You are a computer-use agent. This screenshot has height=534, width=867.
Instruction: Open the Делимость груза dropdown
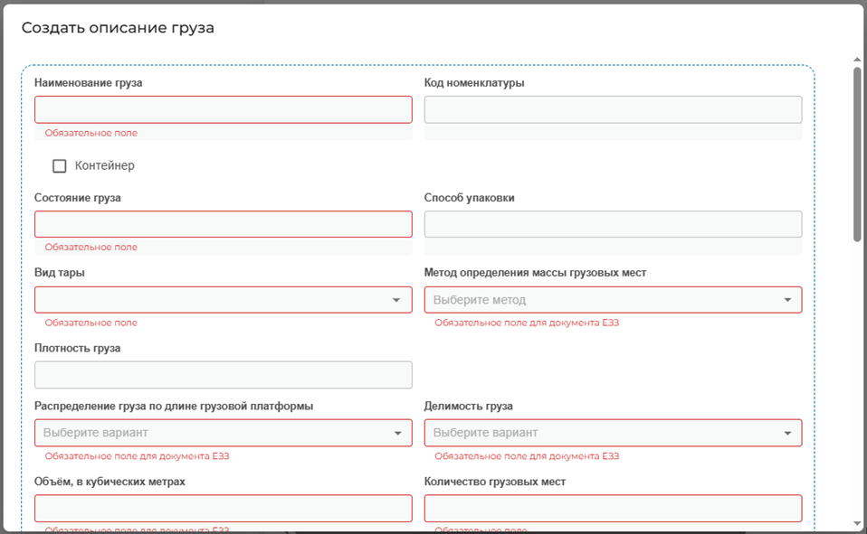(x=613, y=433)
